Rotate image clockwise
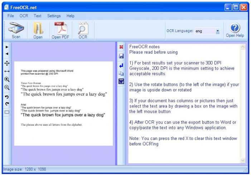Viewport: 251px width, 175px height. pos(7,104)
